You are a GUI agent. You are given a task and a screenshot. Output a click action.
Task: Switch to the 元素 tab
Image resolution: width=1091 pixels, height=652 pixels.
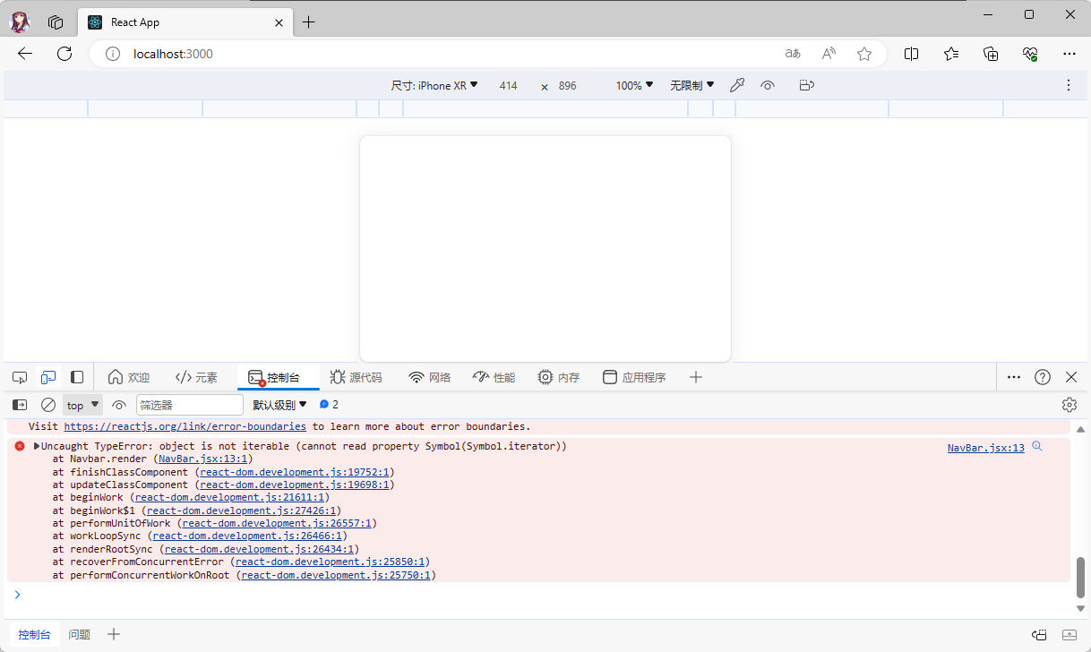196,377
